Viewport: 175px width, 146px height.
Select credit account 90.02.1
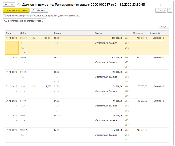pyautogui.click(x=58, y=57)
